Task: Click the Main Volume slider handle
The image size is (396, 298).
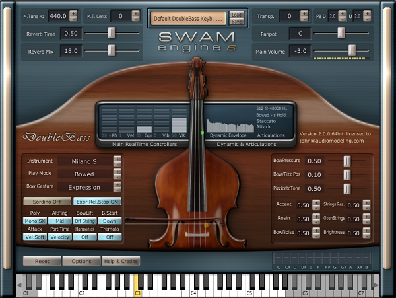Action: pyautogui.click(x=352, y=50)
